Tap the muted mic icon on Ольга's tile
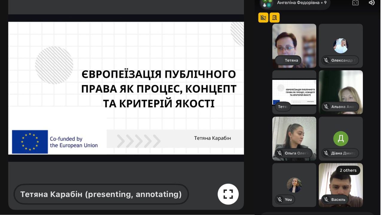Viewport: 383px width, 215px height. [x=280, y=153]
